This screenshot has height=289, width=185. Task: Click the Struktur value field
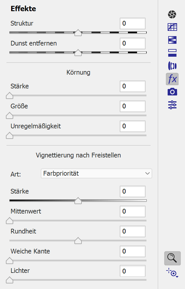132,23
